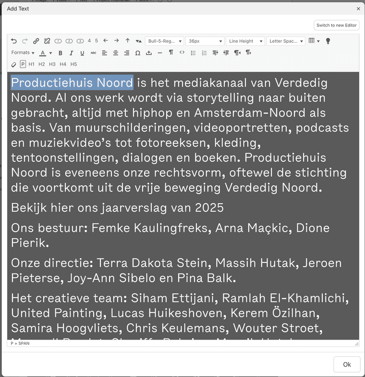Apply H2 heading format
This screenshot has height=377, width=365.
(x=41, y=64)
